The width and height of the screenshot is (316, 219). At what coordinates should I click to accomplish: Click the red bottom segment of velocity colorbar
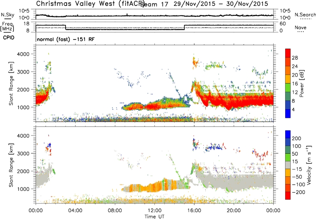click(x=288, y=196)
